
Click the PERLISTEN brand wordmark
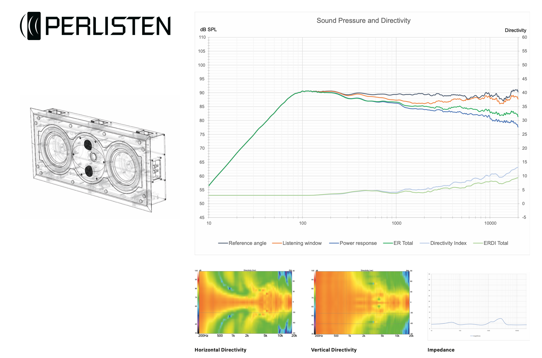coord(108,26)
